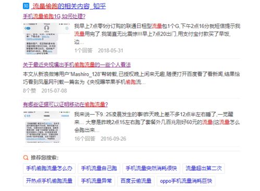The width and height of the screenshot is (260, 191).
Task: Select the suggested search 流量超出第二次
Action: pyautogui.click(x=204, y=168)
